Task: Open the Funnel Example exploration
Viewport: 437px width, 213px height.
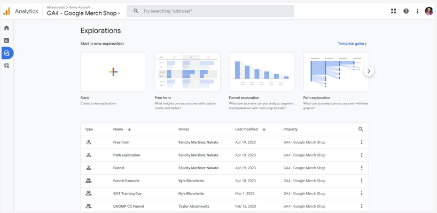Action: 126,181
